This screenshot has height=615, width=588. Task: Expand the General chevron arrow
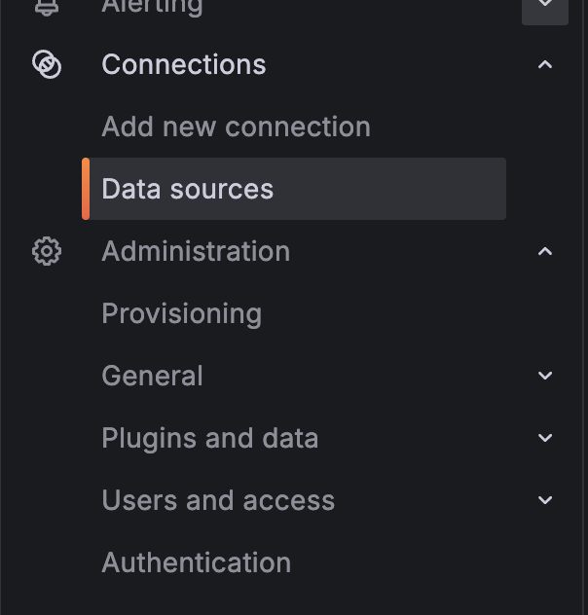(545, 376)
